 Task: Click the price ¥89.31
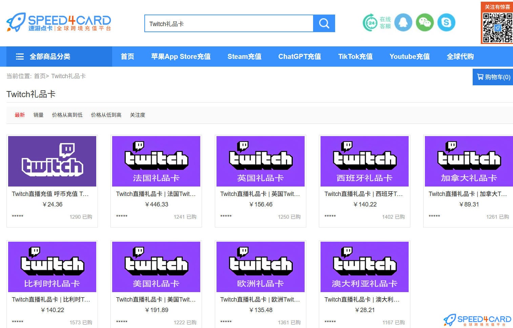point(469,204)
